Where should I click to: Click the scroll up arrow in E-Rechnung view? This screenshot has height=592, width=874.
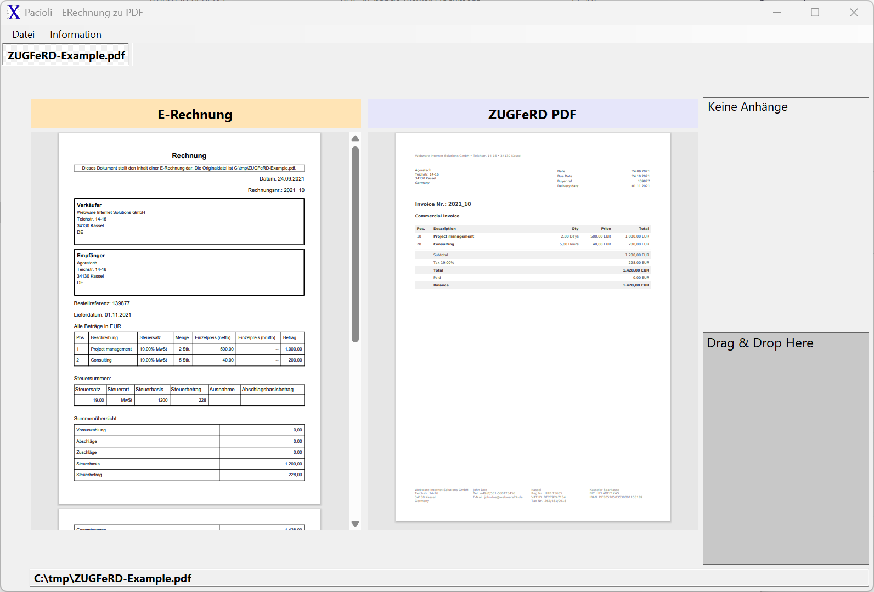point(355,138)
